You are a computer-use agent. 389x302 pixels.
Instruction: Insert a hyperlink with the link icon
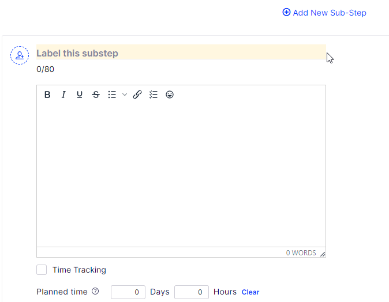click(x=137, y=95)
